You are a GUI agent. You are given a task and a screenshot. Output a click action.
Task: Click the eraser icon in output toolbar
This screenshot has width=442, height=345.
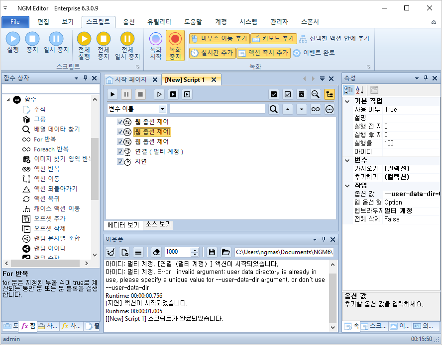coord(156,252)
